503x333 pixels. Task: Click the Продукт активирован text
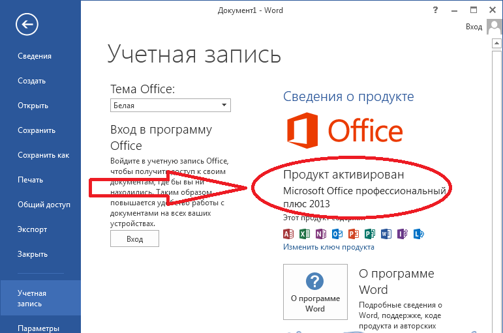344,175
